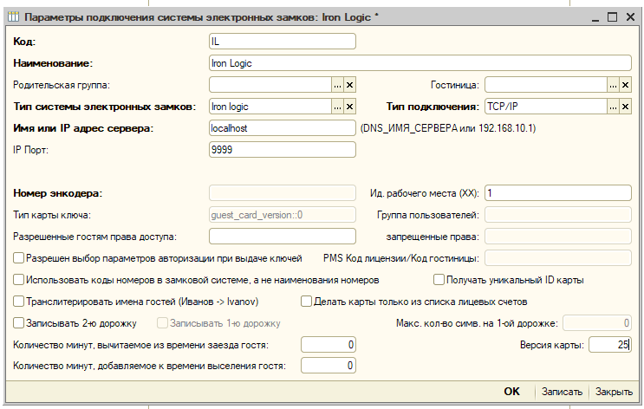Choose lock system type via ellipsis button
The width and height of the screenshot is (644, 409).
tap(337, 107)
